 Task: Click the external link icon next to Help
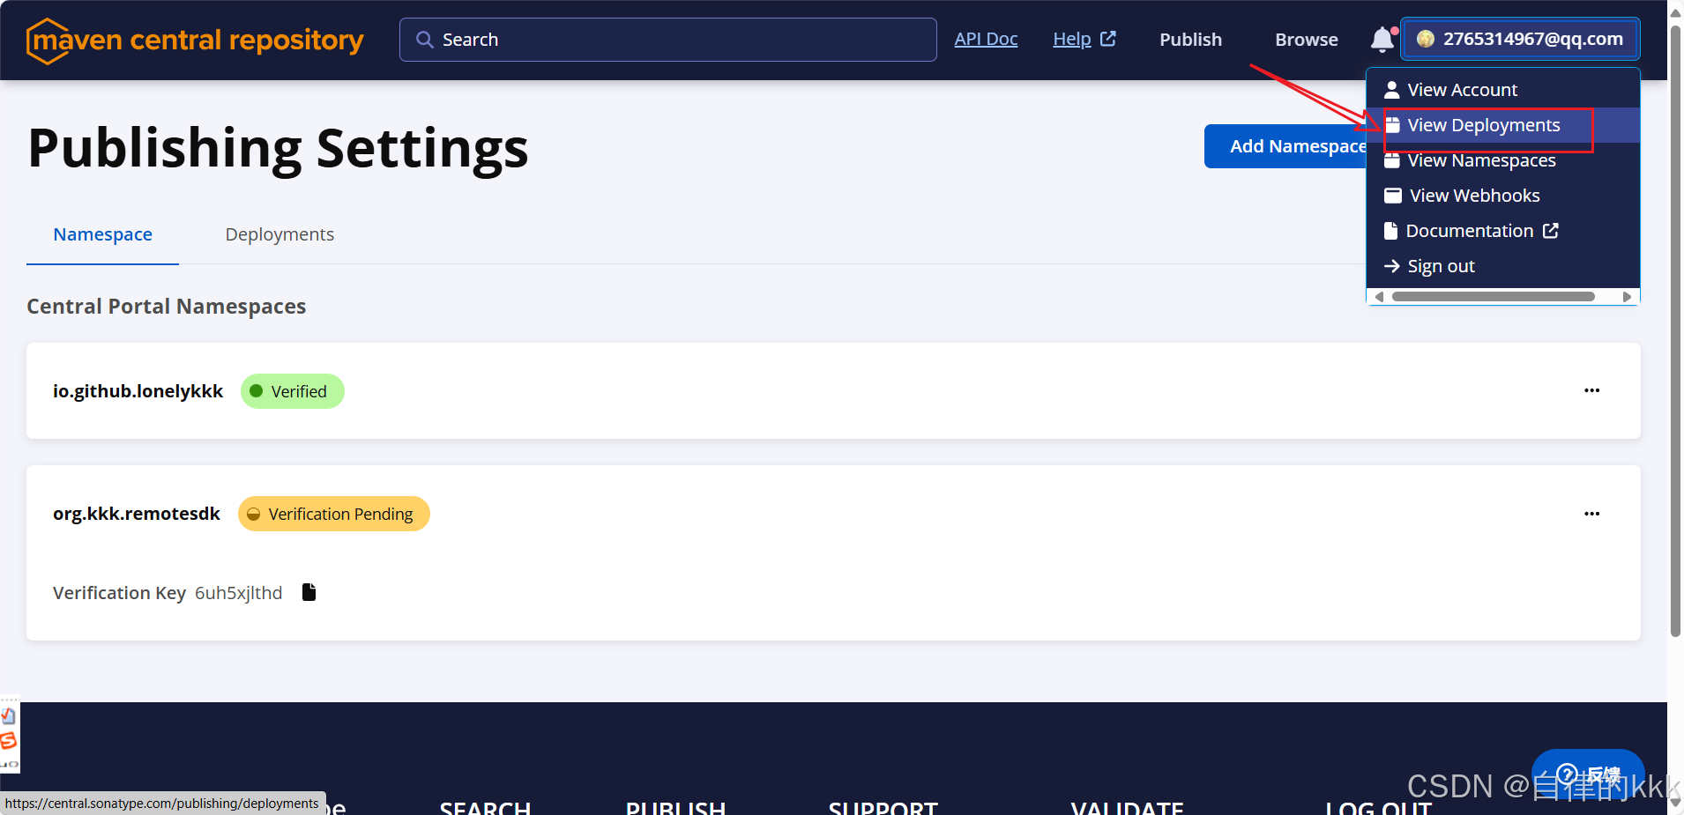(1108, 39)
